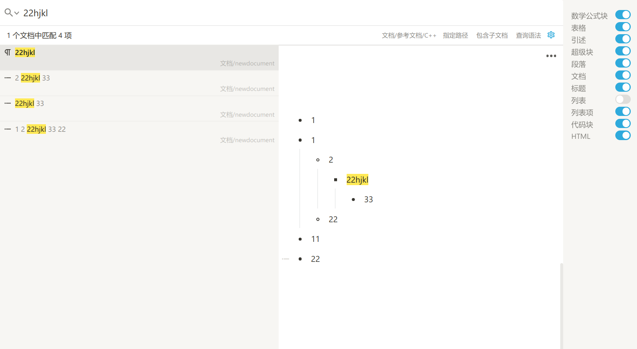Screen dimensions: 637x349
Task: Click the bullet next to highlighted "22hjkl" item
Action: [x=335, y=179]
